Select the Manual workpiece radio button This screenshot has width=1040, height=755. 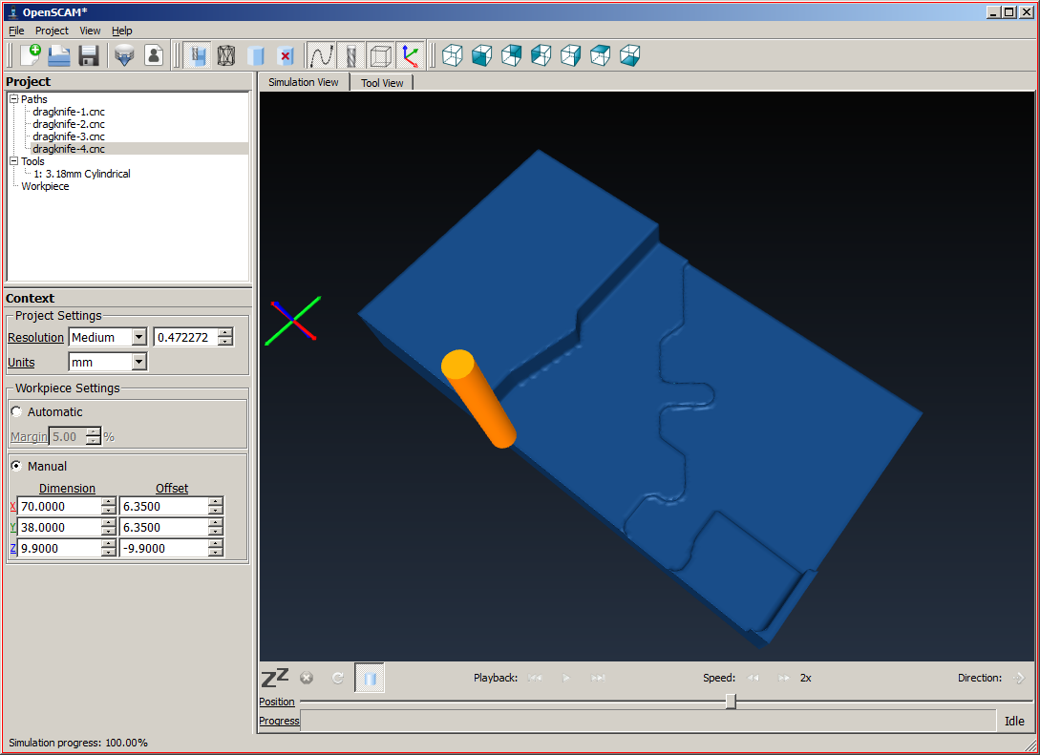tap(16, 467)
